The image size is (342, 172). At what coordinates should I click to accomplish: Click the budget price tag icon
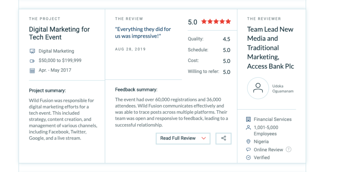click(32, 61)
